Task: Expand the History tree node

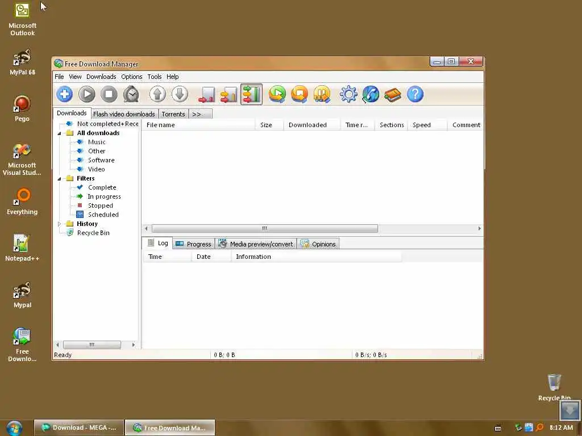Action: 59,224
